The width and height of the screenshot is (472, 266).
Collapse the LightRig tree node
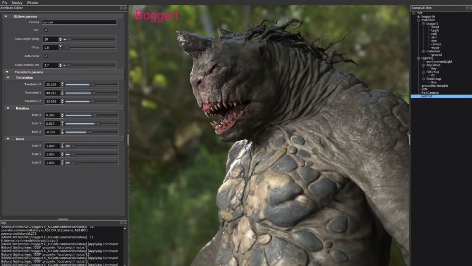[418, 58]
